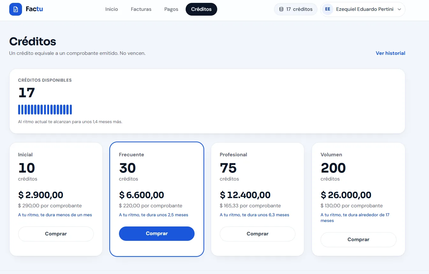This screenshot has width=429, height=274.
Task: Click the Factu document logo icon
Action: [x=16, y=9]
